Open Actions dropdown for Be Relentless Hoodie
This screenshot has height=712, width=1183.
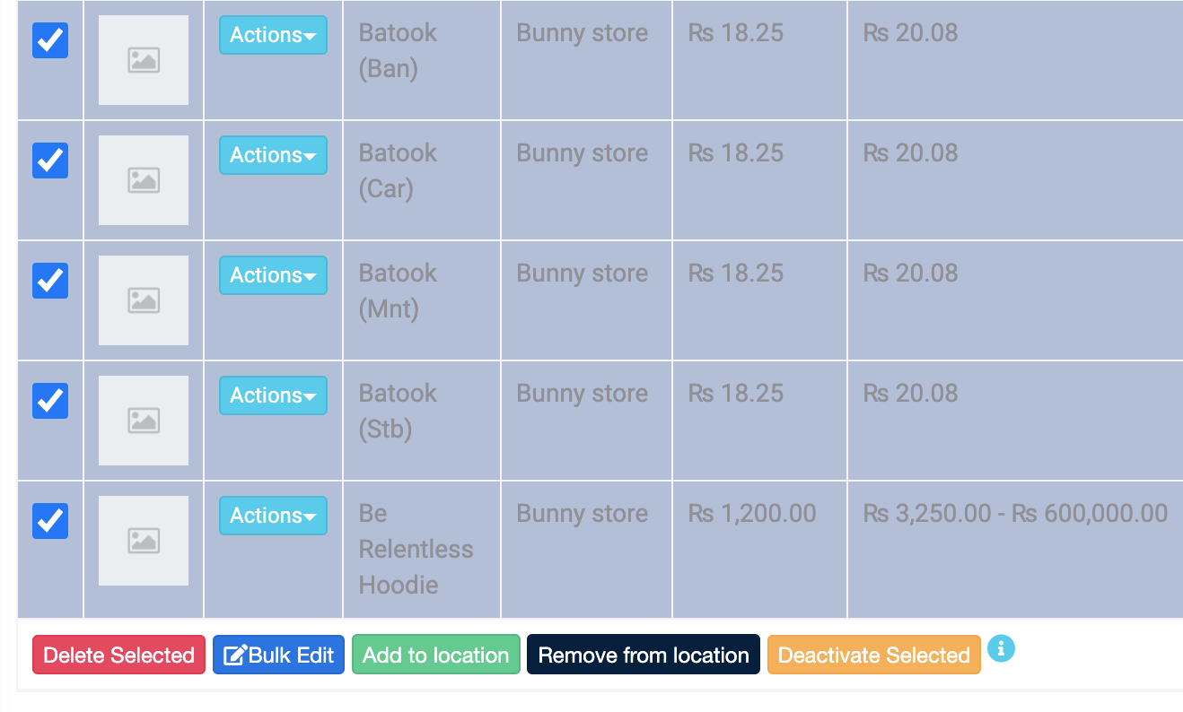(x=273, y=516)
